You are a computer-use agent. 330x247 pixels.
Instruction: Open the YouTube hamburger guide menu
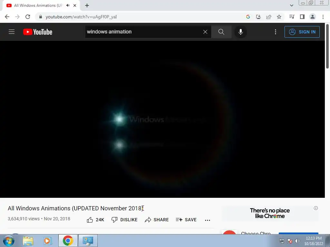[x=12, y=32]
